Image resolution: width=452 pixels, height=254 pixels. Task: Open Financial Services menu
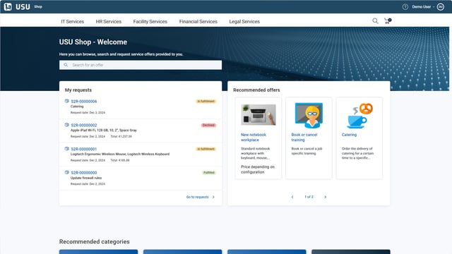198,22
